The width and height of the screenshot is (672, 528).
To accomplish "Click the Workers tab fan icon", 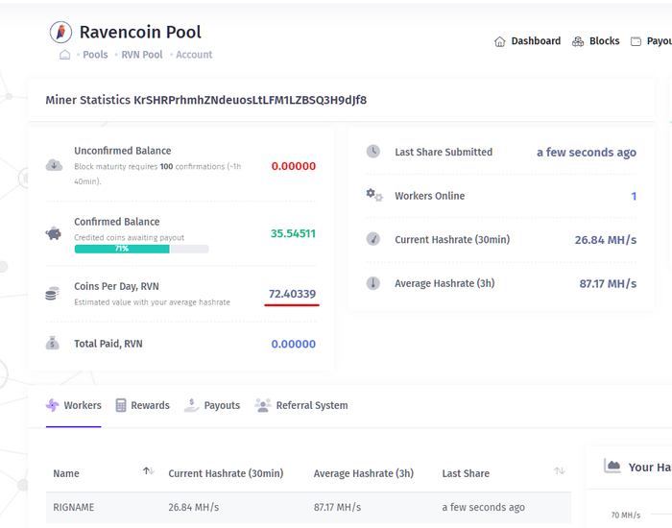I will (x=52, y=405).
